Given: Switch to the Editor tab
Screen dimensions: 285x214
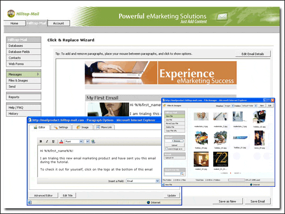Looking at the screenshot, I should coord(40,127).
